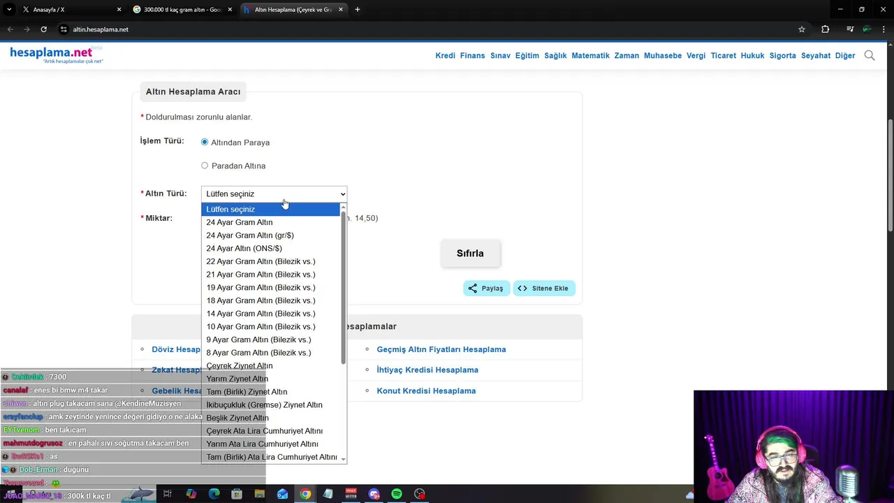Click the Sıfırla reset button
Screen dimensions: 894x503
(x=470, y=254)
